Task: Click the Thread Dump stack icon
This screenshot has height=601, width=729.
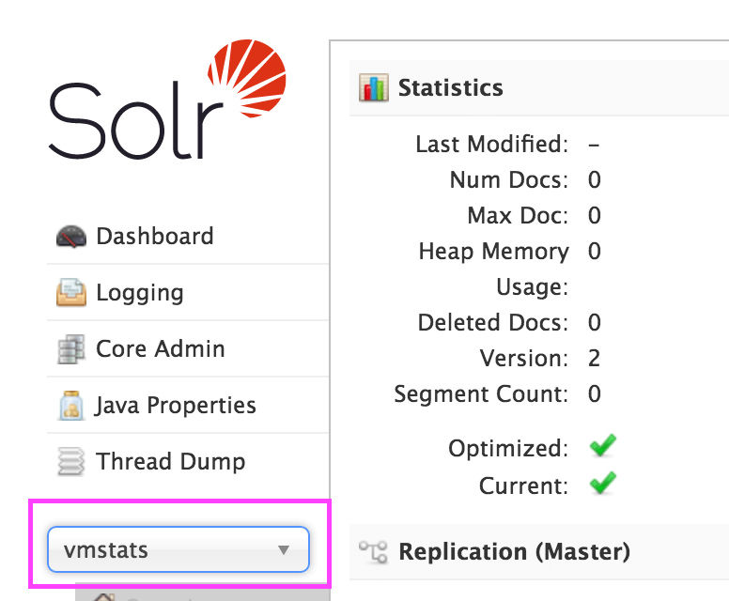Action: (x=71, y=461)
